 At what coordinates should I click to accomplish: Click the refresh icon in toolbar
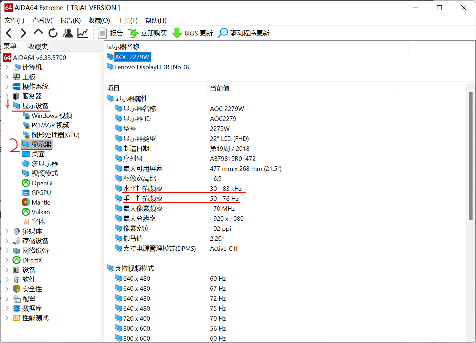click(53, 33)
